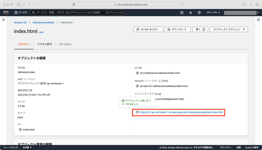Open the left hamburger navigation menu
Image resolution: width=262 pixels, height=150 pixels.
pyautogui.click(x=4, y=20)
